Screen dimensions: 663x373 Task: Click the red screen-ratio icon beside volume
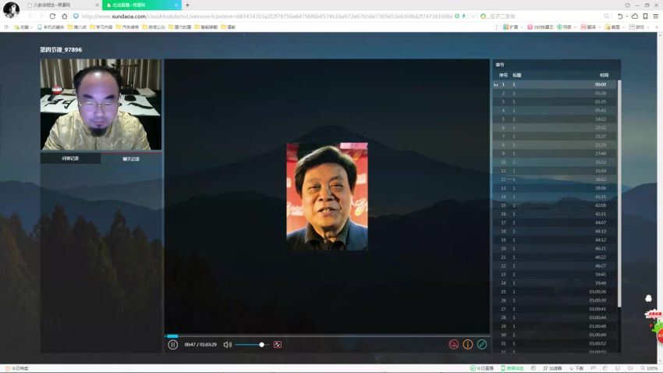tap(278, 345)
